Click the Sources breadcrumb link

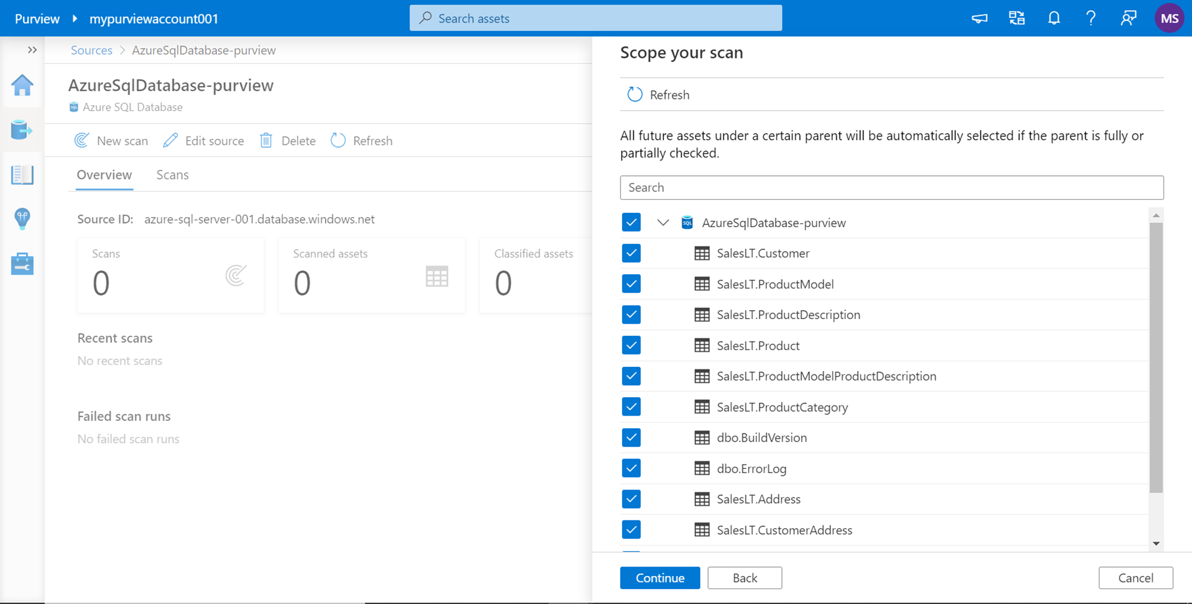pos(91,50)
